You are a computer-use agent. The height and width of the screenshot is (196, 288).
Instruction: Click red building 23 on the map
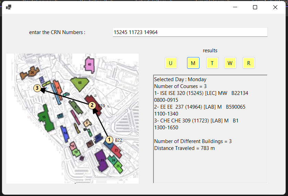coord(117,150)
